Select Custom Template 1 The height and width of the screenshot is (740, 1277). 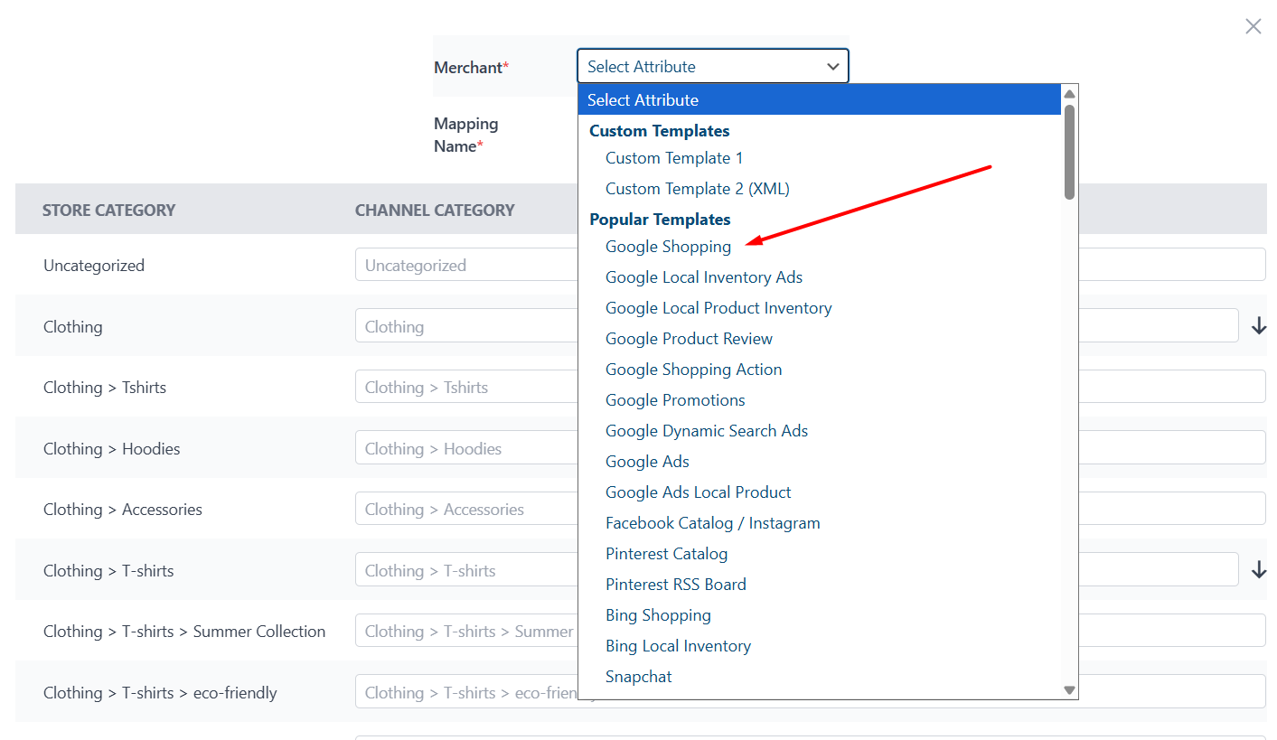[x=674, y=158]
